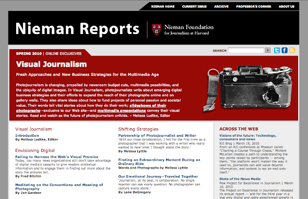Open the Introduction article link
Screen dimensions: 308x199
click(27, 136)
